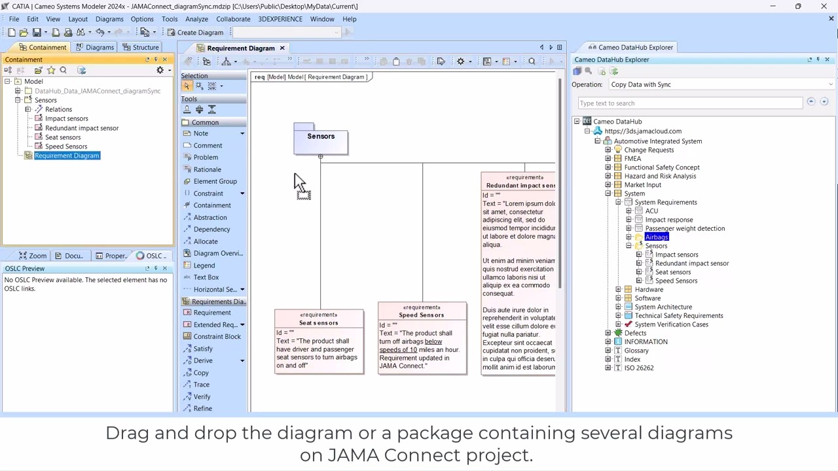Open the diagram gear settings icon

coord(460,61)
